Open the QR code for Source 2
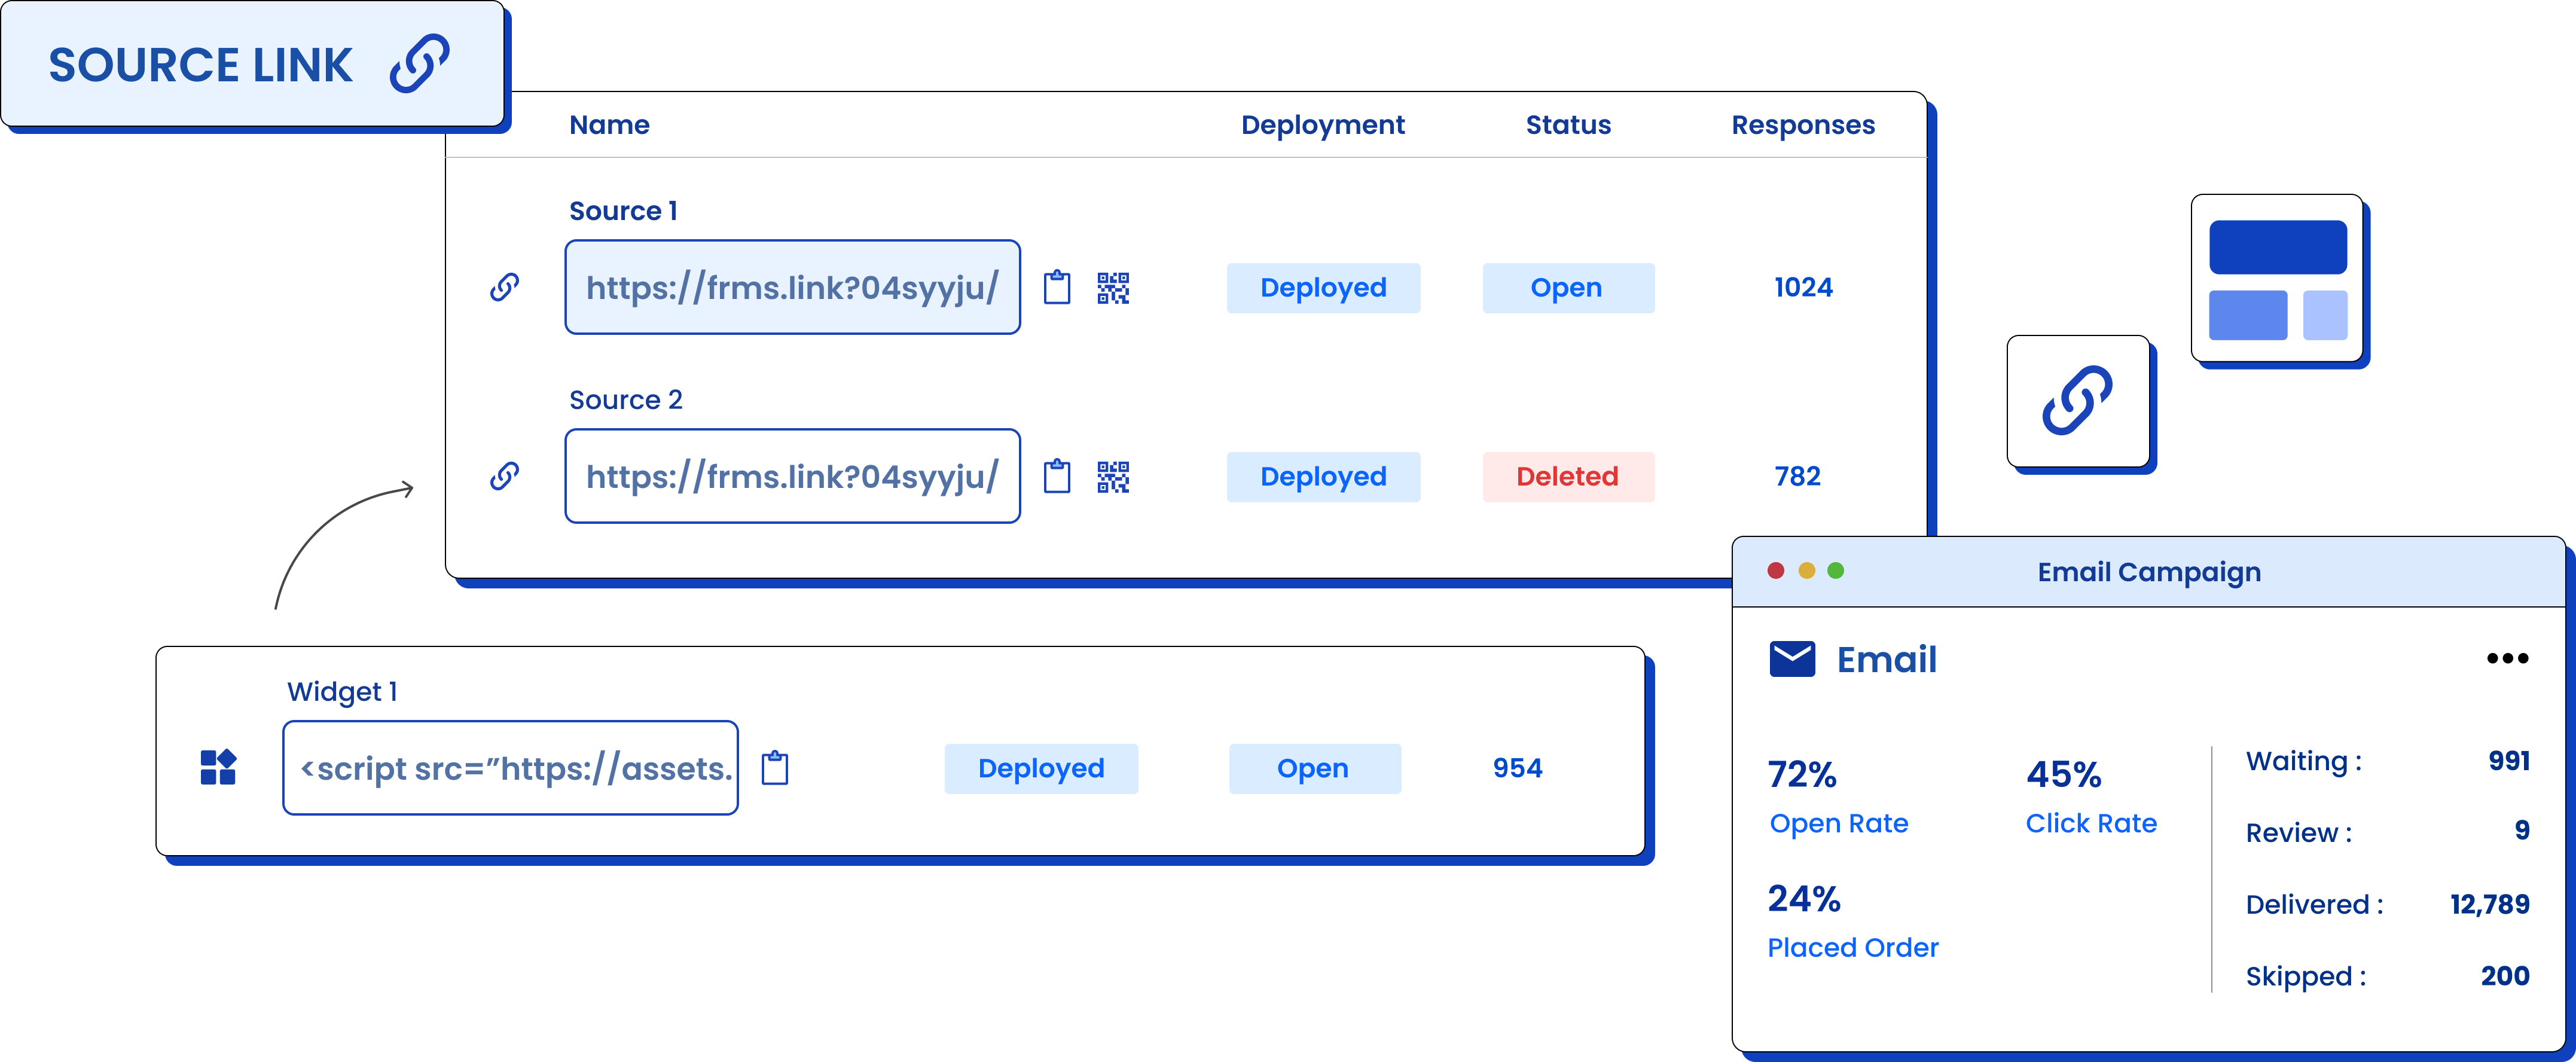Viewport: 2576px width, 1062px height. tap(1113, 477)
